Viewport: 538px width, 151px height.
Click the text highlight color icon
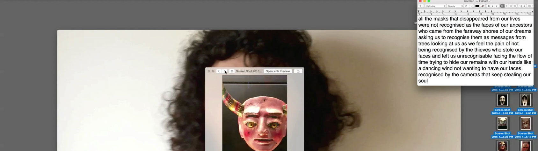(x=483, y=6)
